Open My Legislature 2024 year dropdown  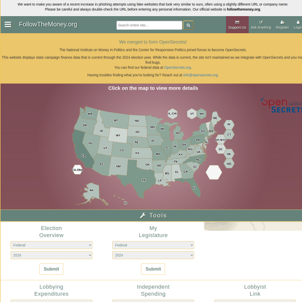(153, 255)
